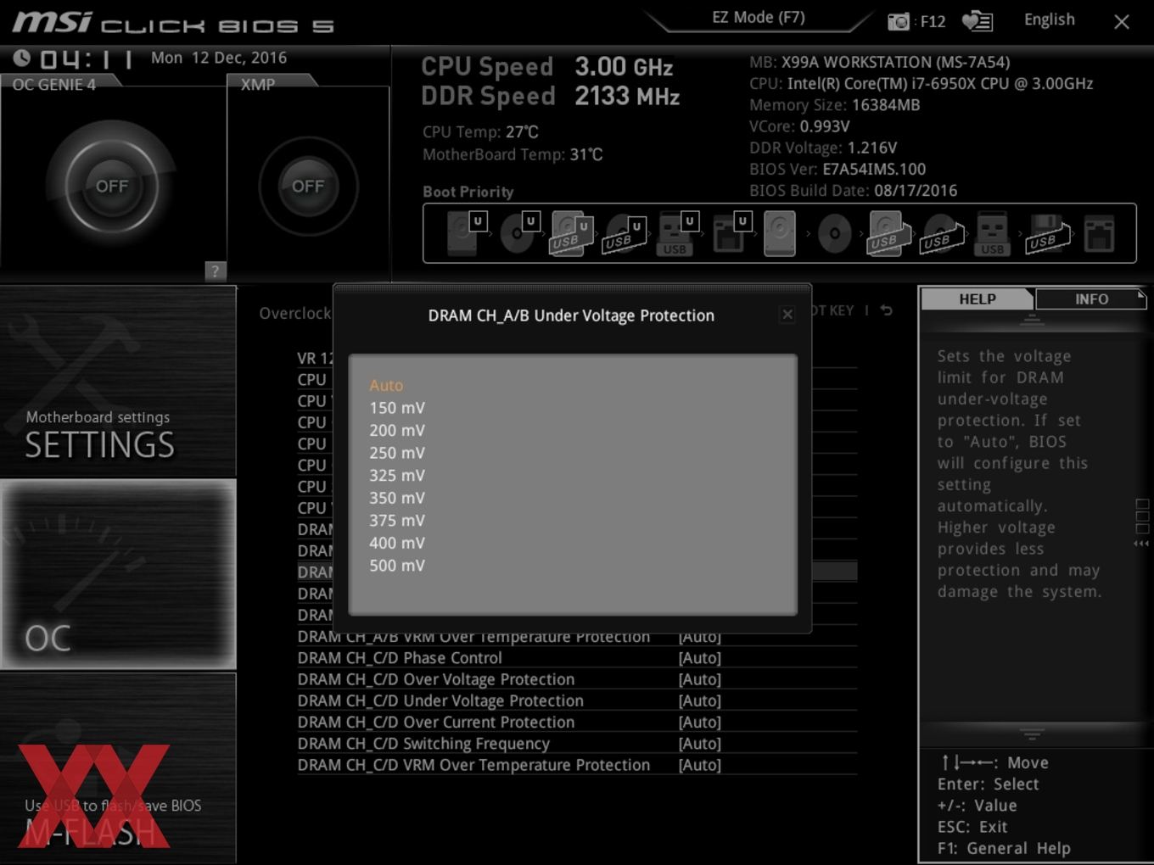Viewport: 1154px width, 865px height.
Task: Select the DRAM CH_C/D Switching Frequency row
Action: coord(577,744)
